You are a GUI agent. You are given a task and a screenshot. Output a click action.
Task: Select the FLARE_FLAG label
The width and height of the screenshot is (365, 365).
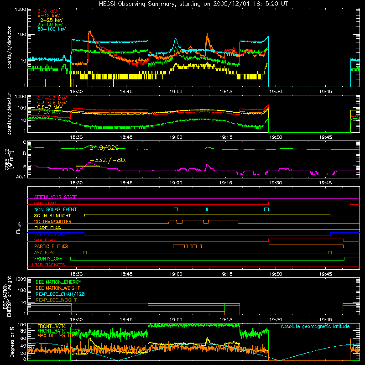click(x=47, y=228)
